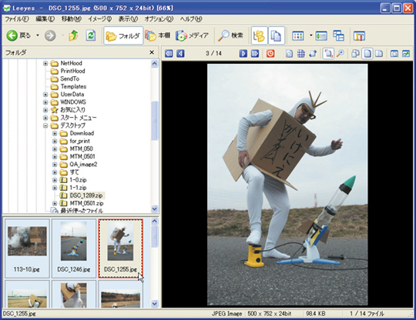Click the folder tree scroll up arrow

154,64
